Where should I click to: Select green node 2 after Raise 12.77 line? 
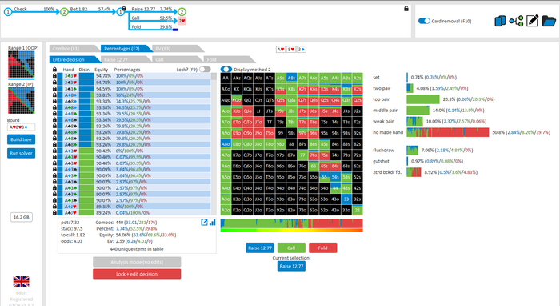pyautogui.click(x=182, y=12)
